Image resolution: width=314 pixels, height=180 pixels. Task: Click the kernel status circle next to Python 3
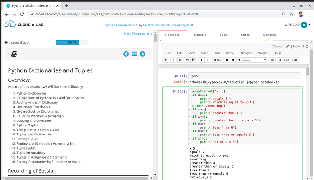(307, 46)
